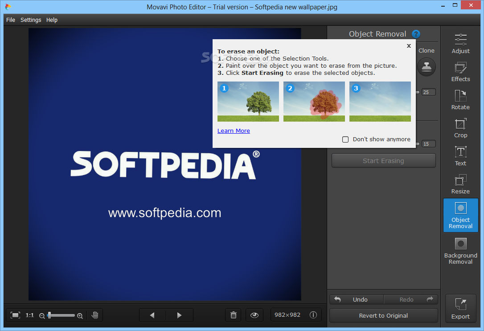
Task: Click the zoom slider handle
Action: [49, 315]
